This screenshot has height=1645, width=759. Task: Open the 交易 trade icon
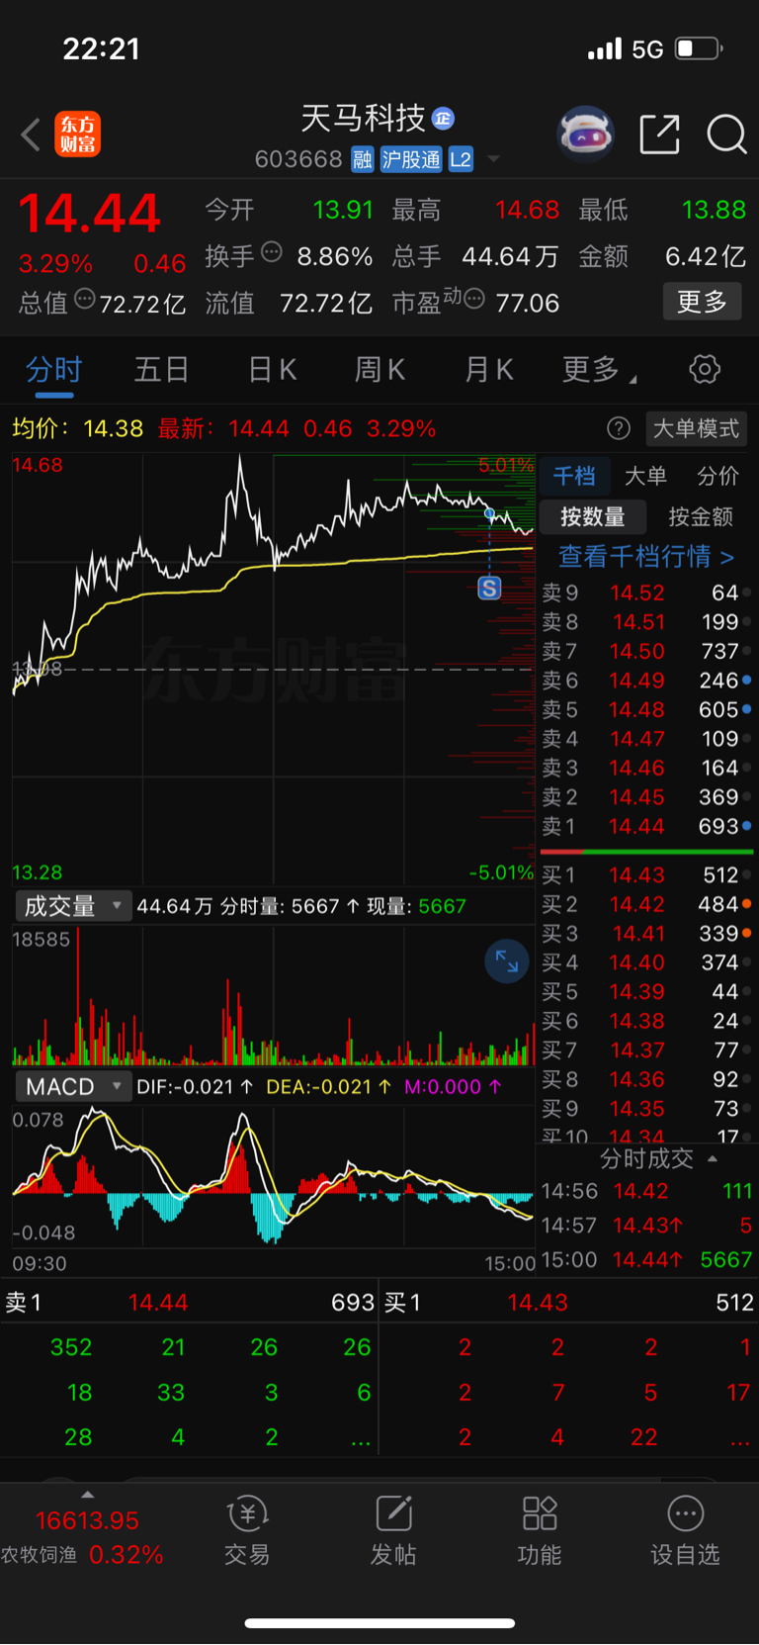(247, 1529)
